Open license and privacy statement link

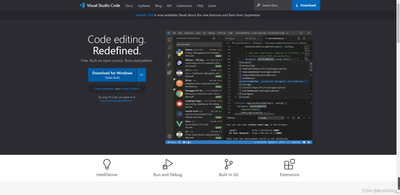(x=117, y=101)
